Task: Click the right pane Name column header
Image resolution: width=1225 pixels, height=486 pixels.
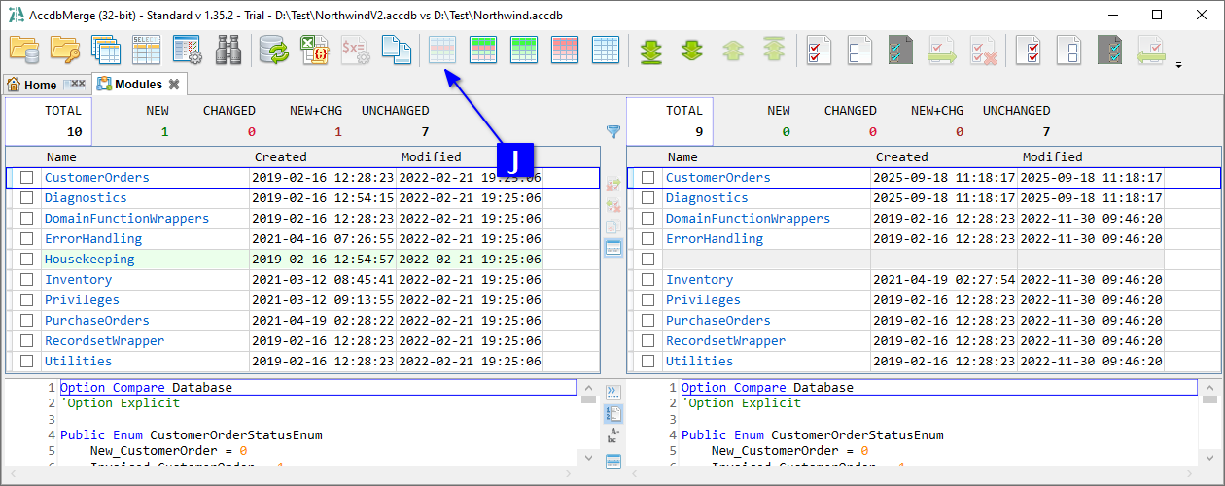Action: [x=682, y=156]
